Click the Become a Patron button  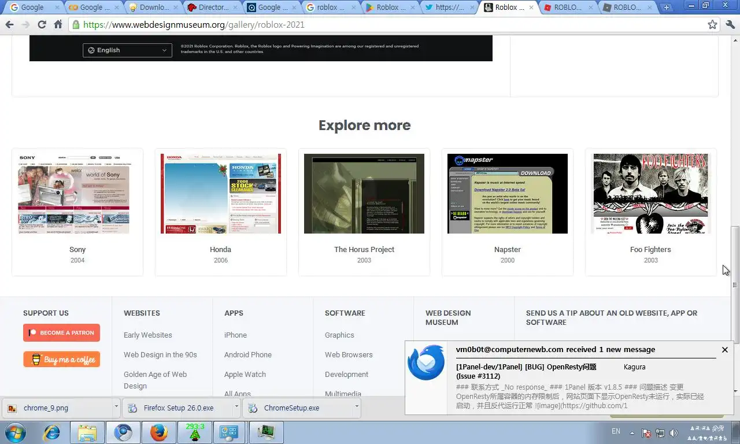pyautogui.click(x=61, y=333)
